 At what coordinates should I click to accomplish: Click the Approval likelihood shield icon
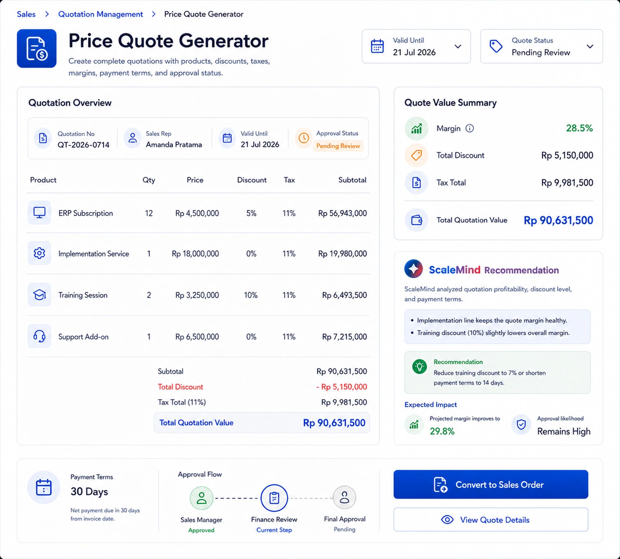pyautogui.click(x=521, y=425)
